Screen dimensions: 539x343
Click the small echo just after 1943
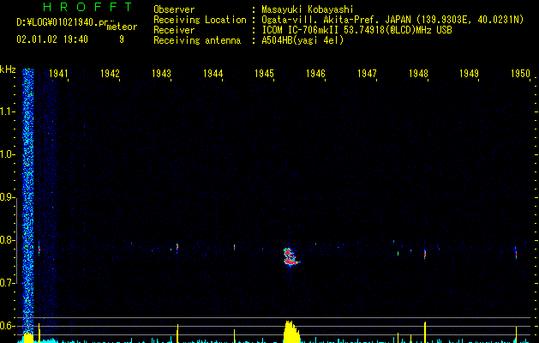coord(177,247)
